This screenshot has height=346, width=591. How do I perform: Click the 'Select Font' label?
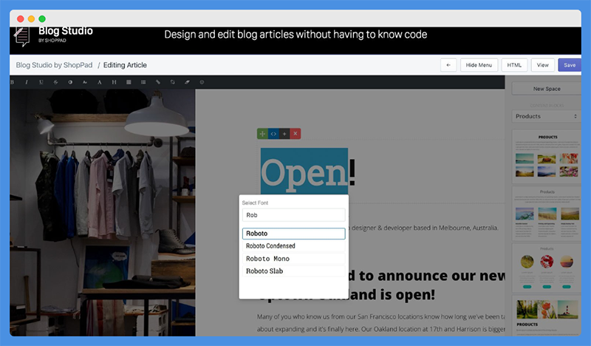[255, 203]
